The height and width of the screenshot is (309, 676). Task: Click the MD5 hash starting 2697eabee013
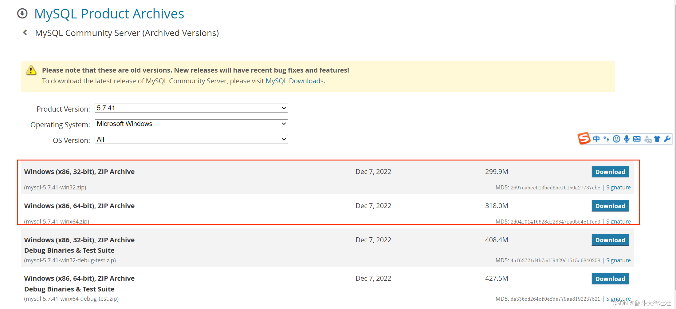(555, 188)
